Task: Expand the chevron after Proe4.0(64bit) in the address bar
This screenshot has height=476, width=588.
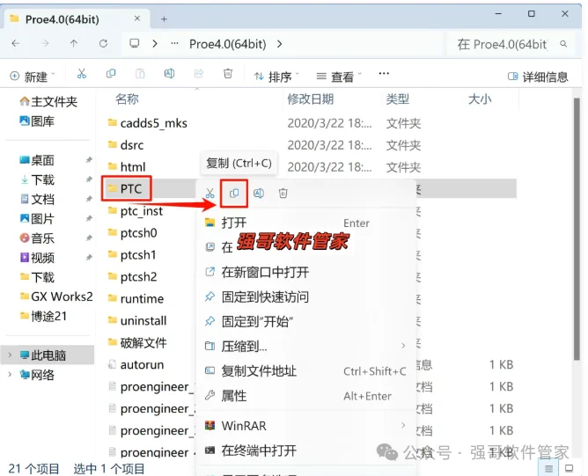Action: coord(279,44)
